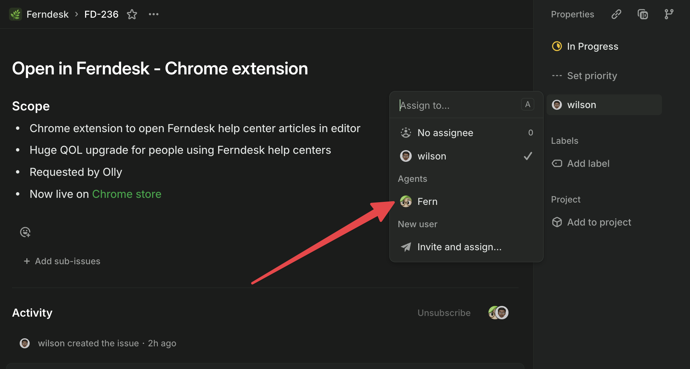Open the Set priority dropdown
Image resolution: width=690 pixels, height=369 pixels.
[x=592, y=76]
